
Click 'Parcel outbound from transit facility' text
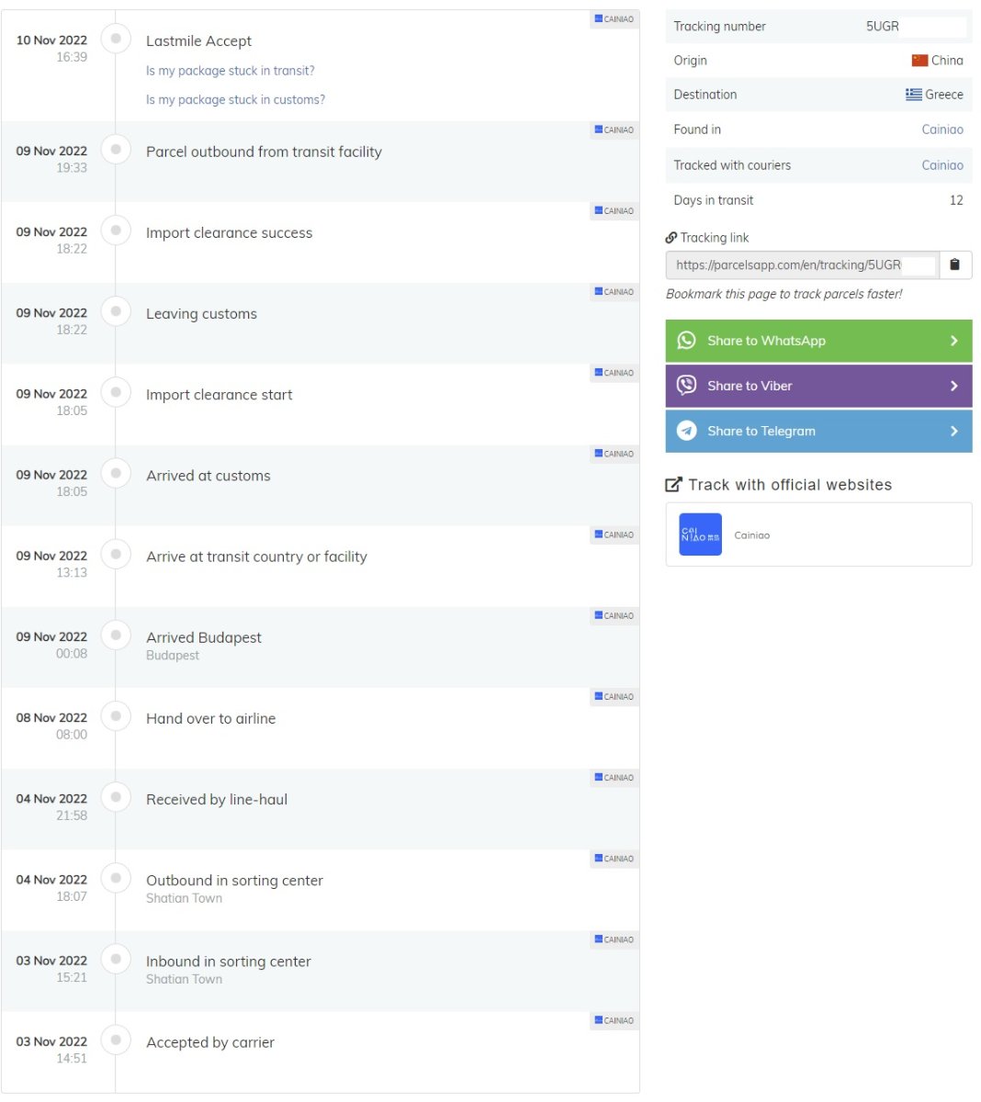click(264, 152)
